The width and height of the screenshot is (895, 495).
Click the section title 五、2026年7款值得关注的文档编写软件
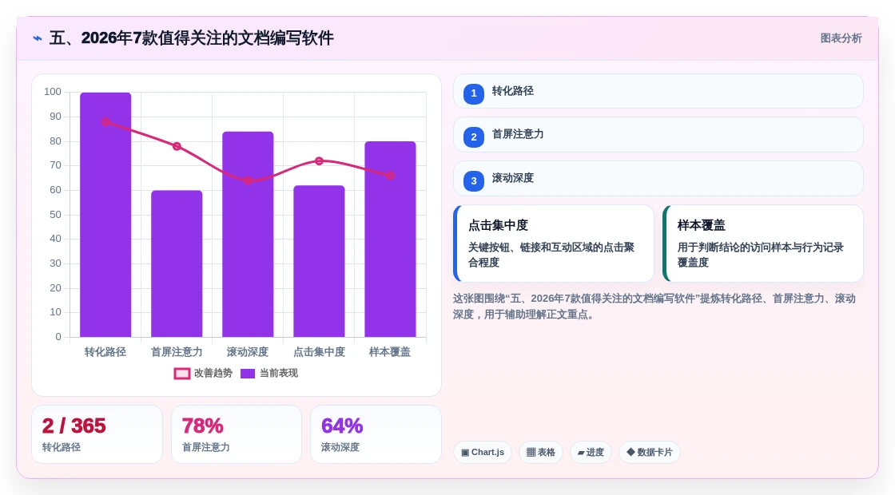[191, 38]
